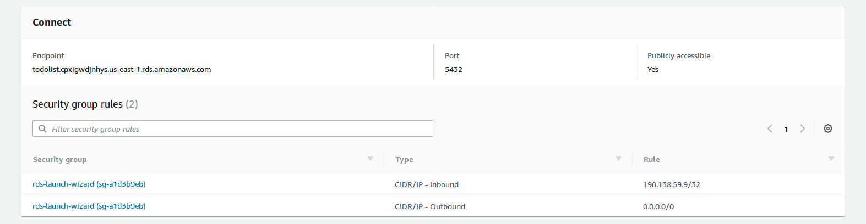
Task: Click the todolist endpoint hostname text
Action: (x=122, y=70)
